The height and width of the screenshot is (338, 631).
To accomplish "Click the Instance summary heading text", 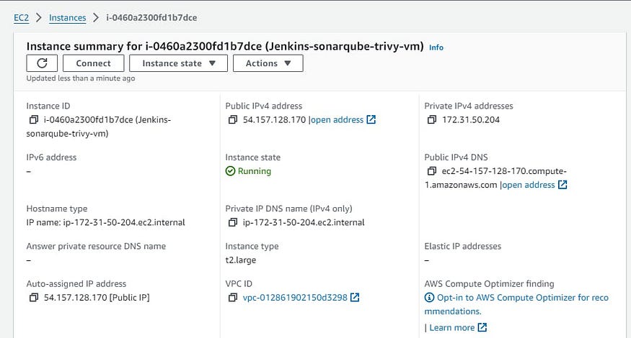I will 225,47.
